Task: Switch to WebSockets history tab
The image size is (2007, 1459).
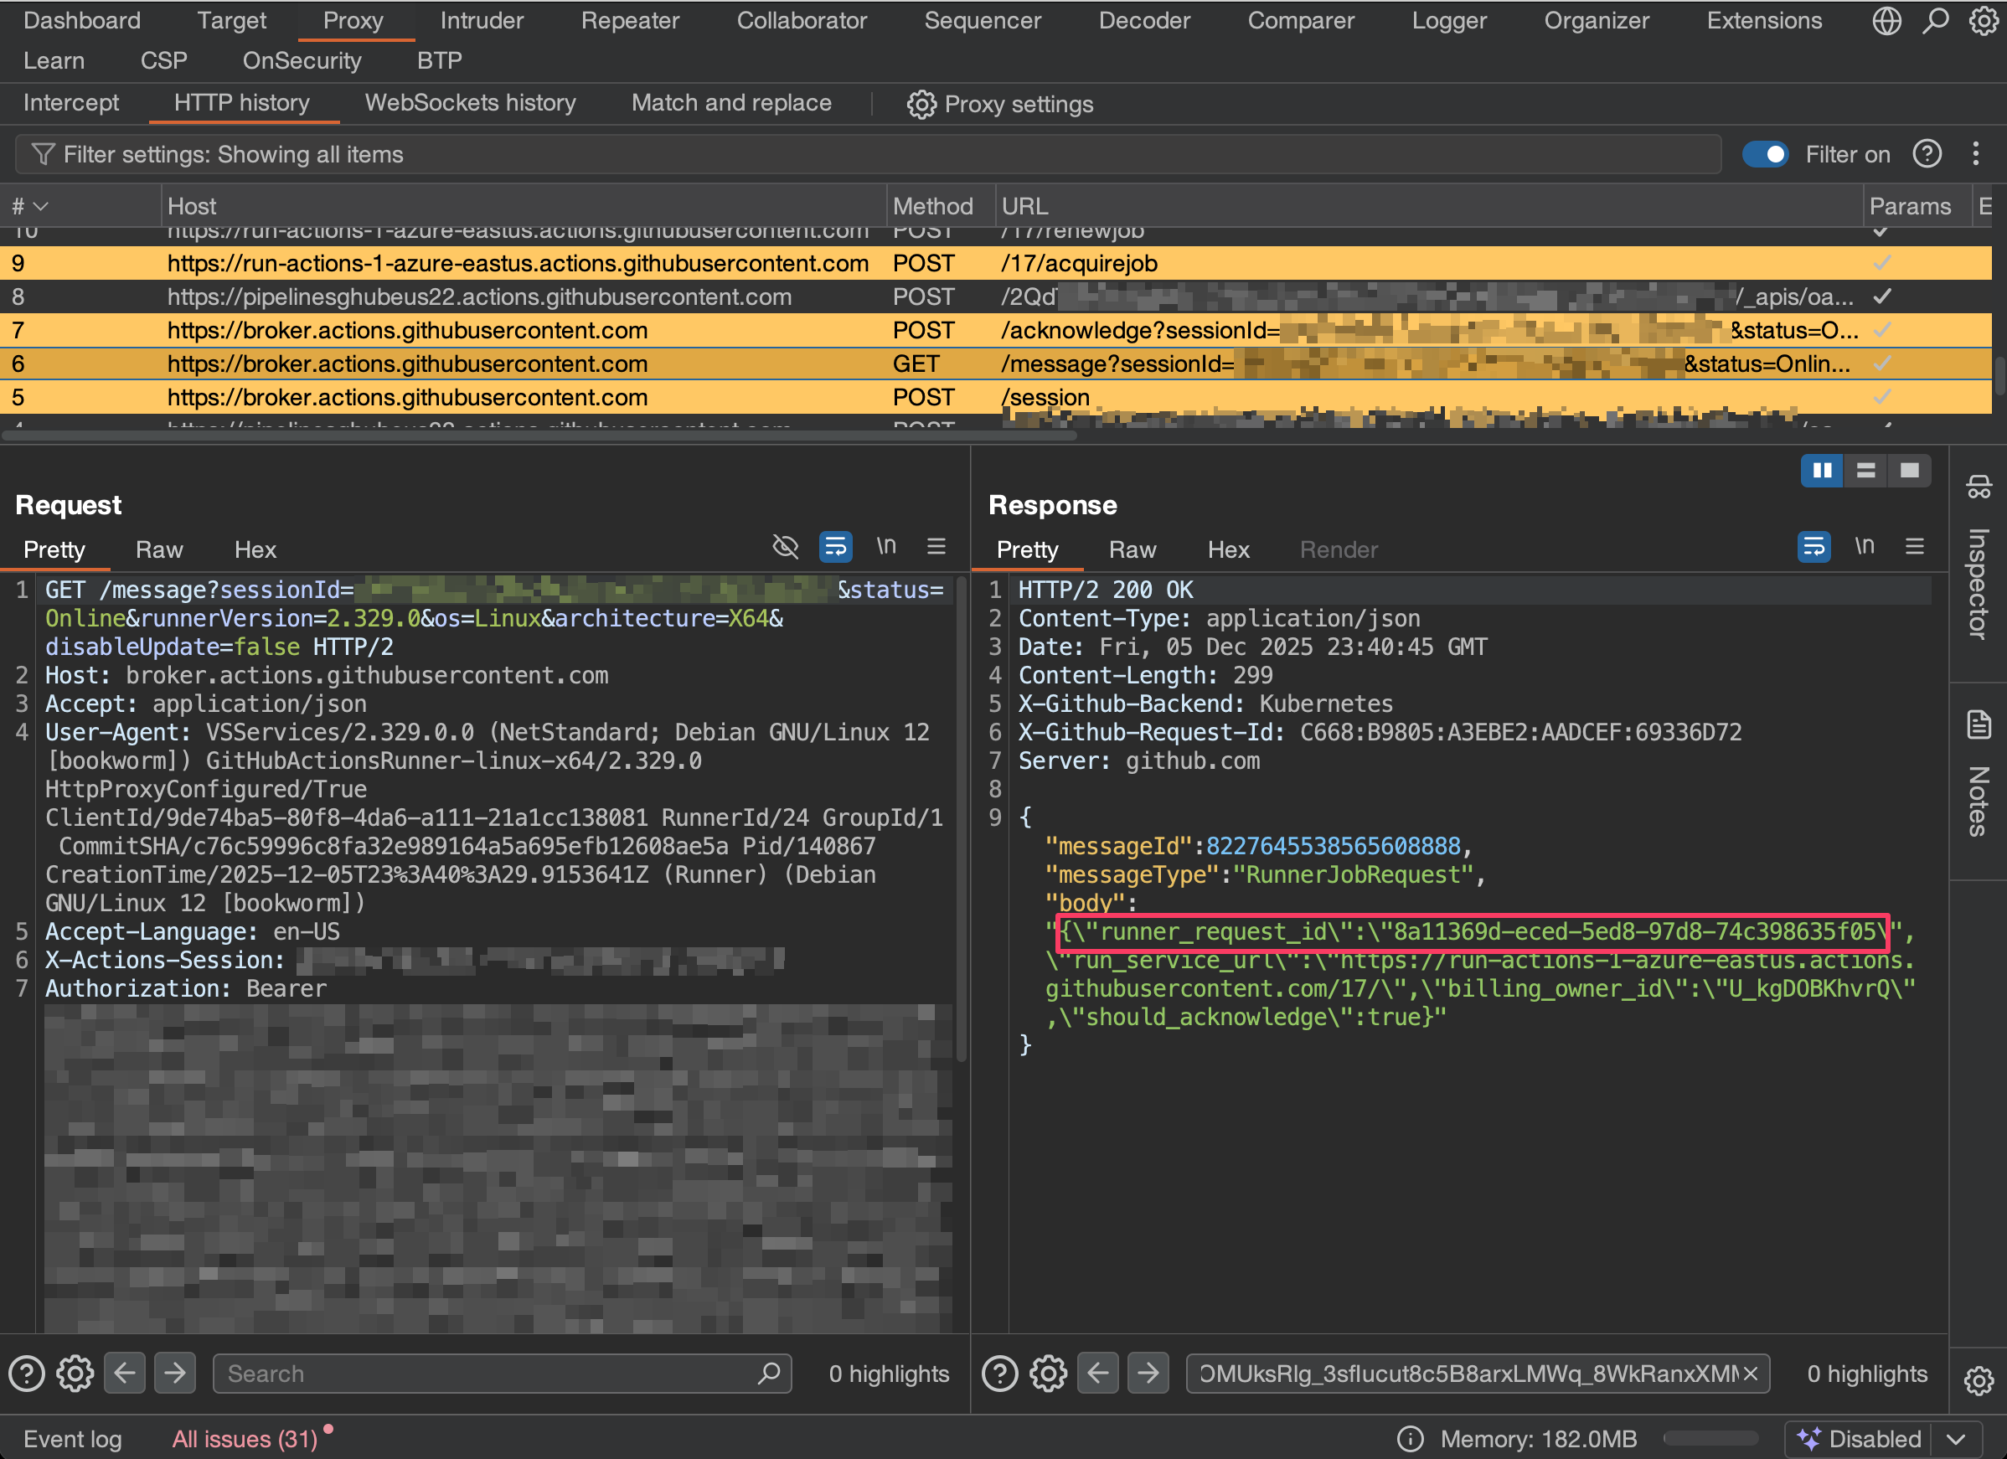Action: pyautogui.click(x=470, y=104)
